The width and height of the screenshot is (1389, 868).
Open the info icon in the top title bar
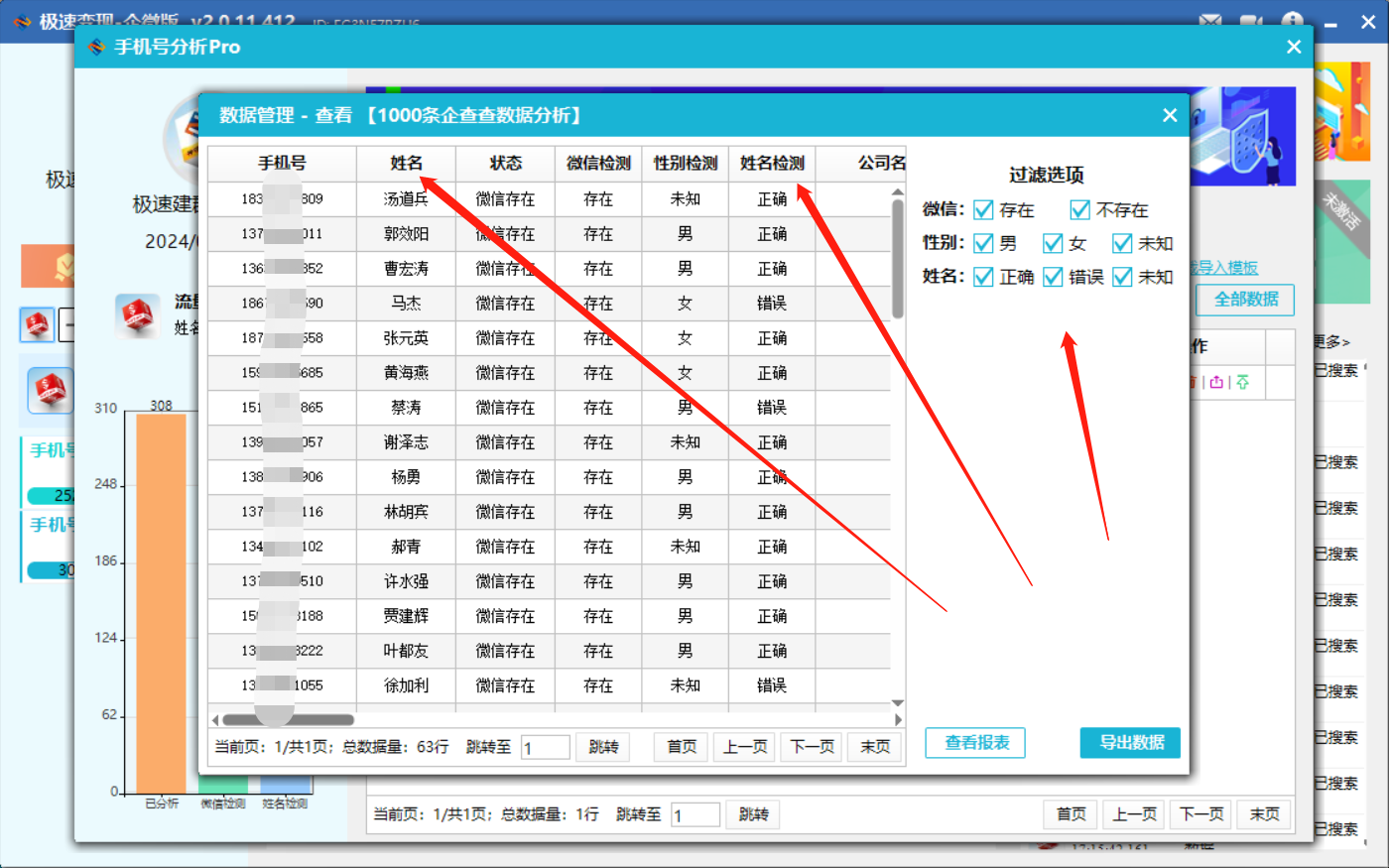point(1292,19)
